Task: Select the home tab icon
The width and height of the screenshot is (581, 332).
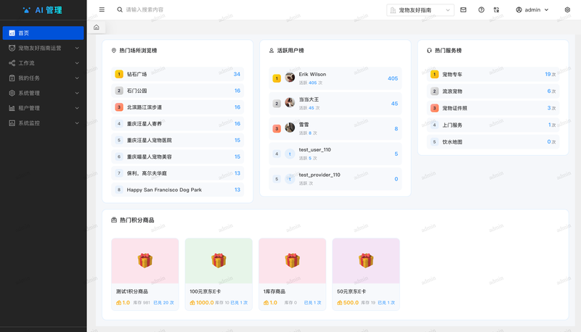Action: [x=97, y=28]
